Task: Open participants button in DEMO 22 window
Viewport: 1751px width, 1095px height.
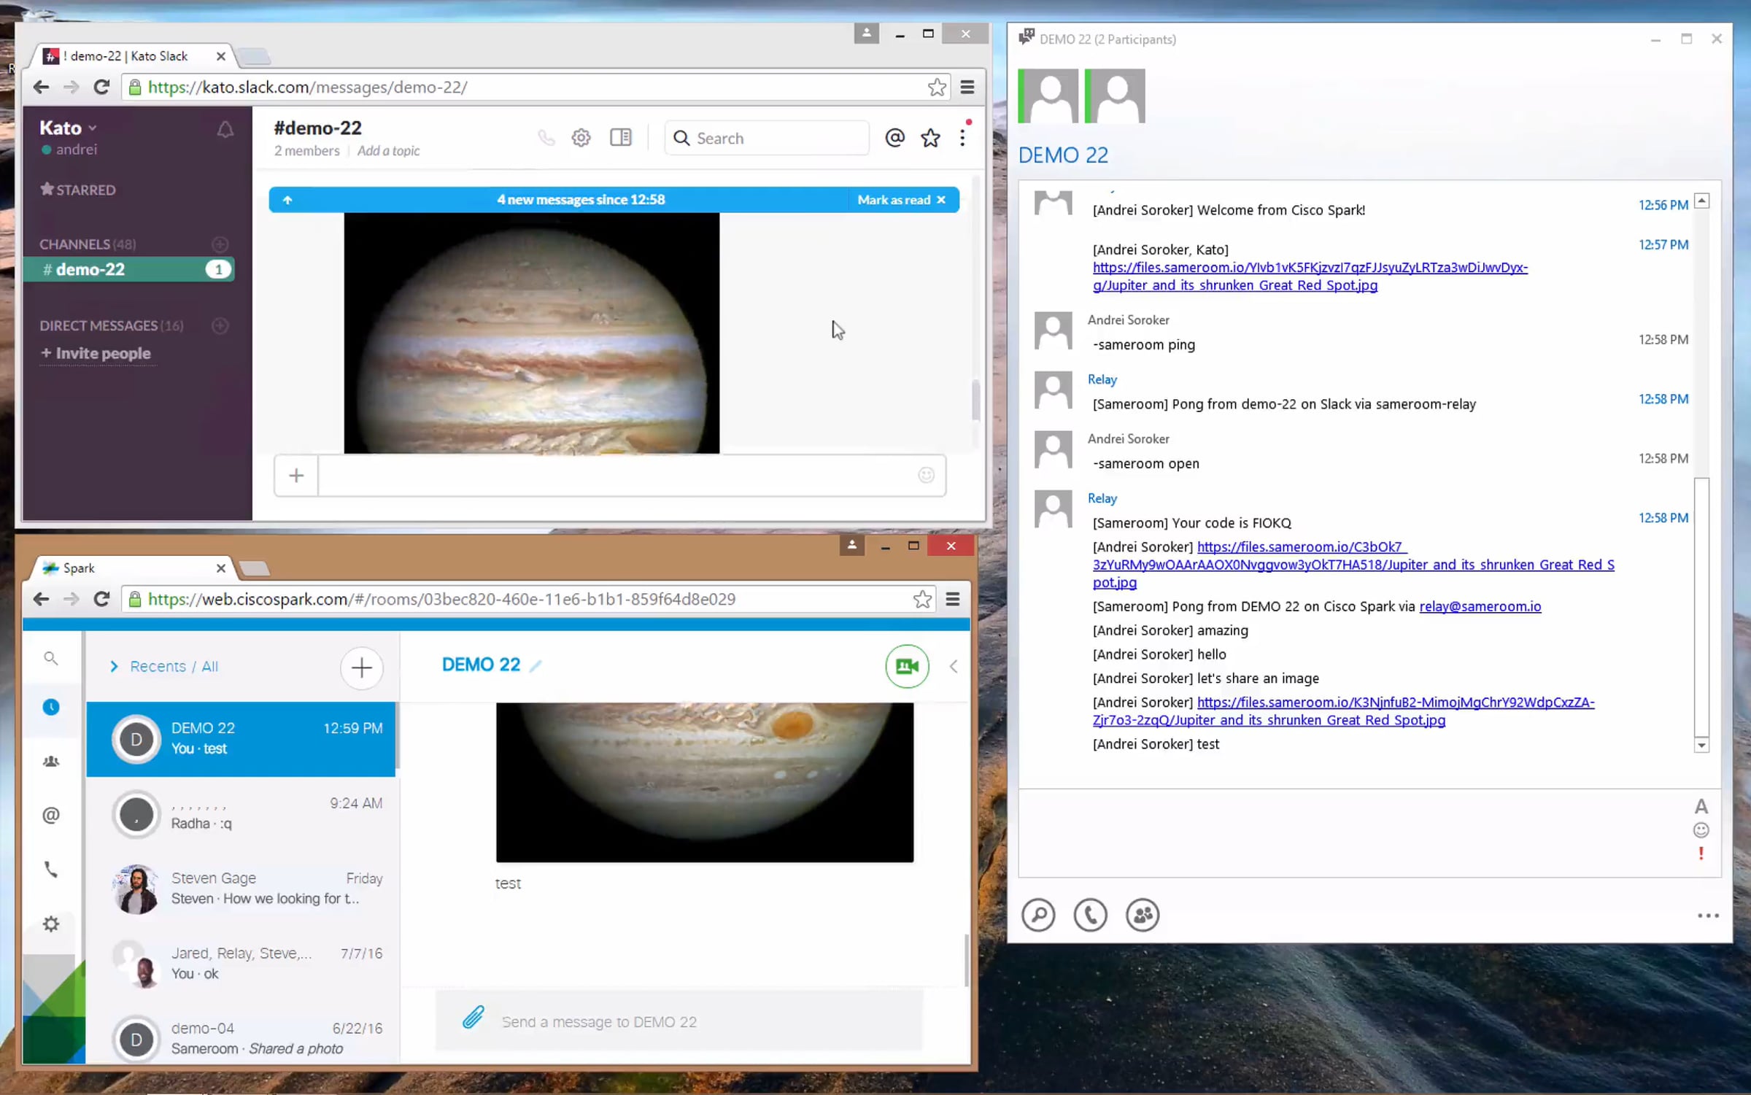Action: click(x=1142, y=916)
